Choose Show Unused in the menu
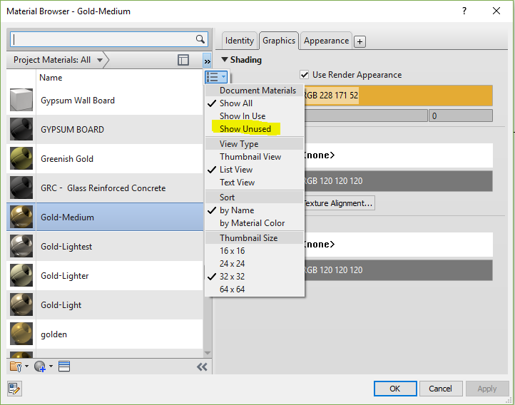The width and height of the screenshot is (515, 405). pyautogui.click(x=245, y=129)
